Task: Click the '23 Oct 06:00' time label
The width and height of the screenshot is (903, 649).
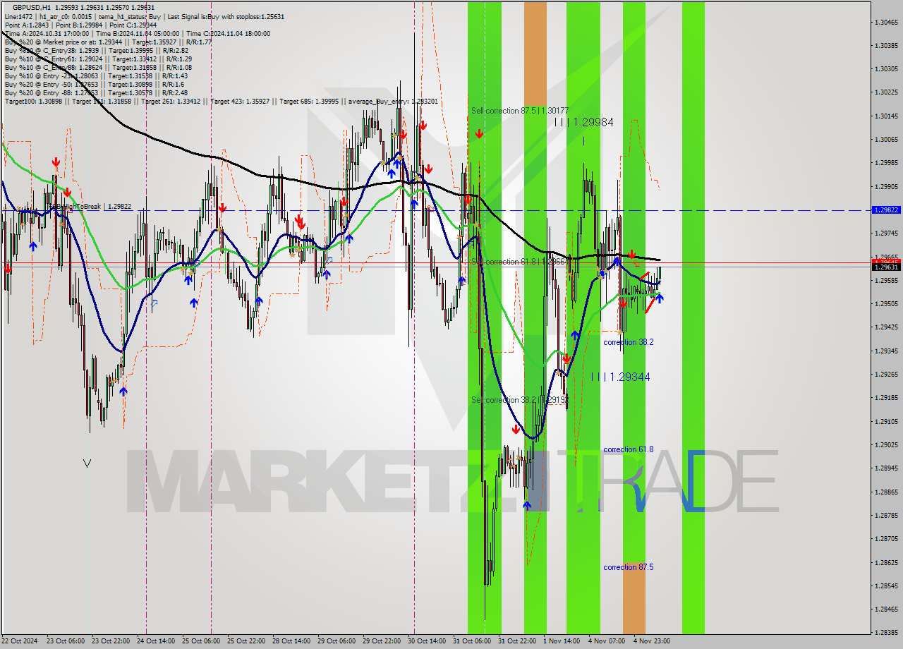Action: click(x=64, y=641)
